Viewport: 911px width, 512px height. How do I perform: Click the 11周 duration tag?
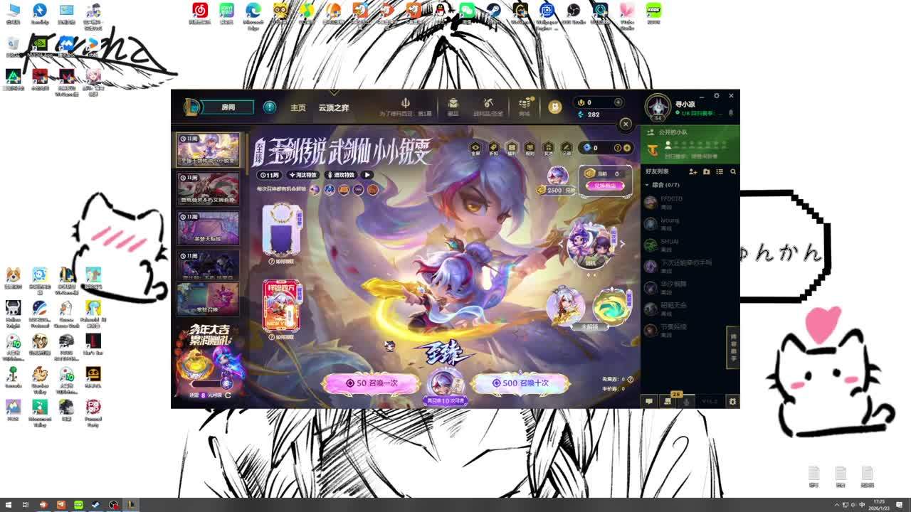[x=269, y=175]
